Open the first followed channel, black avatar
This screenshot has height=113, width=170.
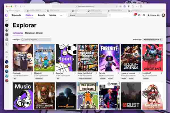click(7, 25)
